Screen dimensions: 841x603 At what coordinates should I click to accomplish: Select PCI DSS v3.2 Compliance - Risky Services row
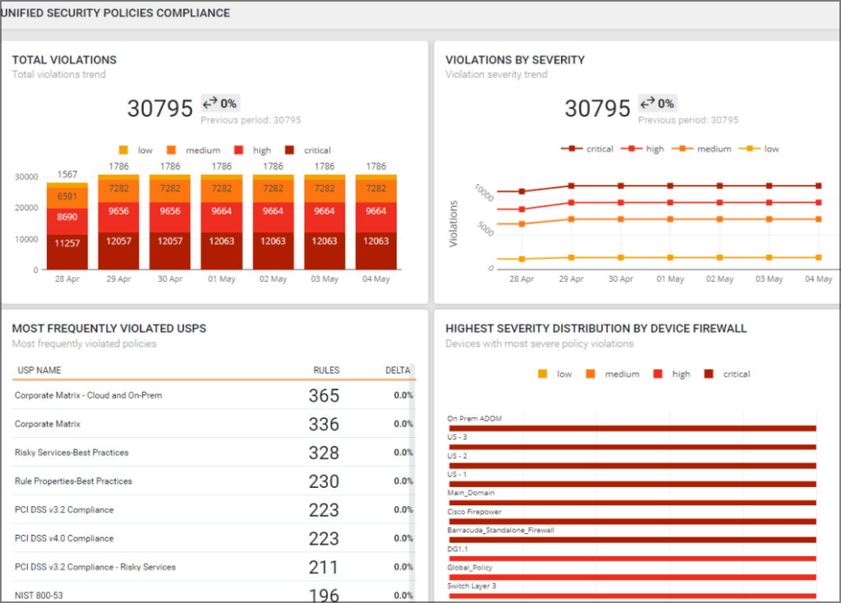coord(213,567)
